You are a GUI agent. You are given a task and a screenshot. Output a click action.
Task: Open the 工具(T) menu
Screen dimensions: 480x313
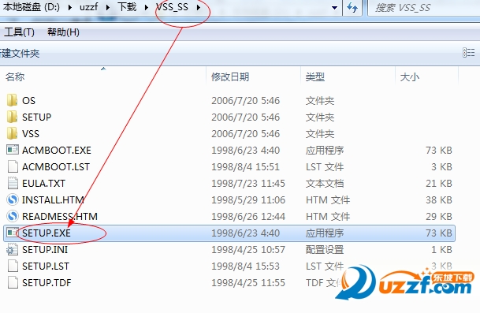[x=19, y=32]
